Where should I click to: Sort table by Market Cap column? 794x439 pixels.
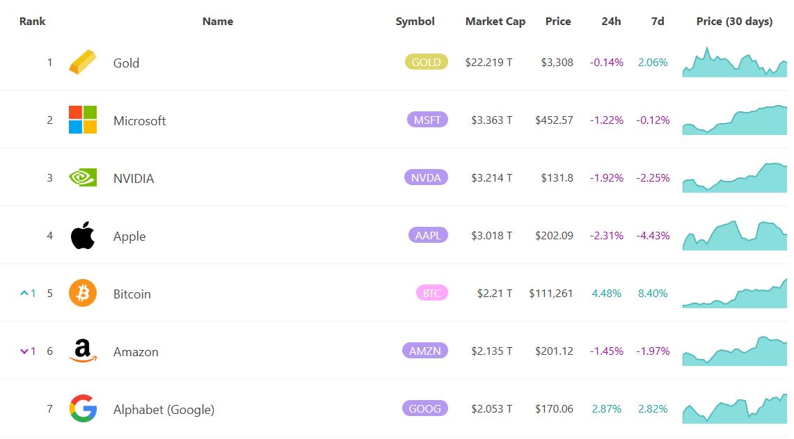tap(495, 22)
